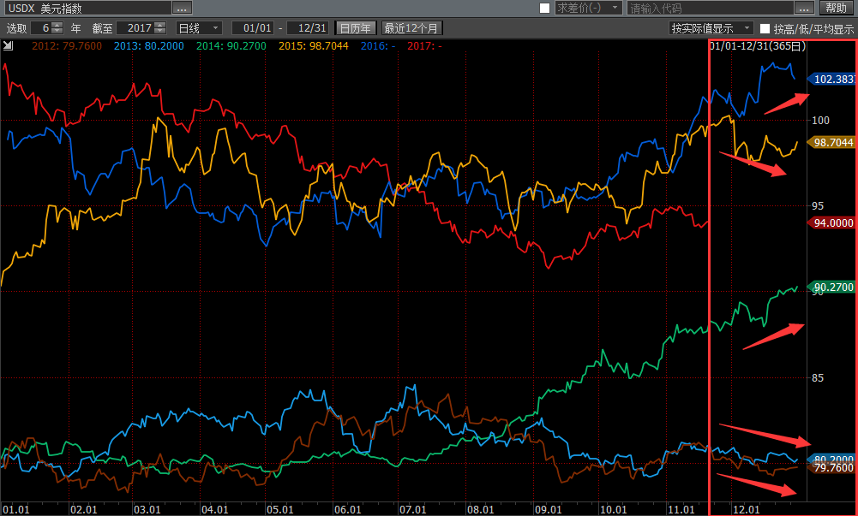This screenshot has height=516, width=858.
Task: Open the 求差价(-) dropdown
Action: pos(588,9)
